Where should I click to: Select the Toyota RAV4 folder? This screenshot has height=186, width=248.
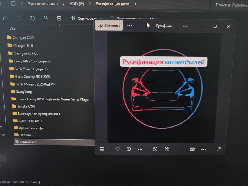point(23,107)
